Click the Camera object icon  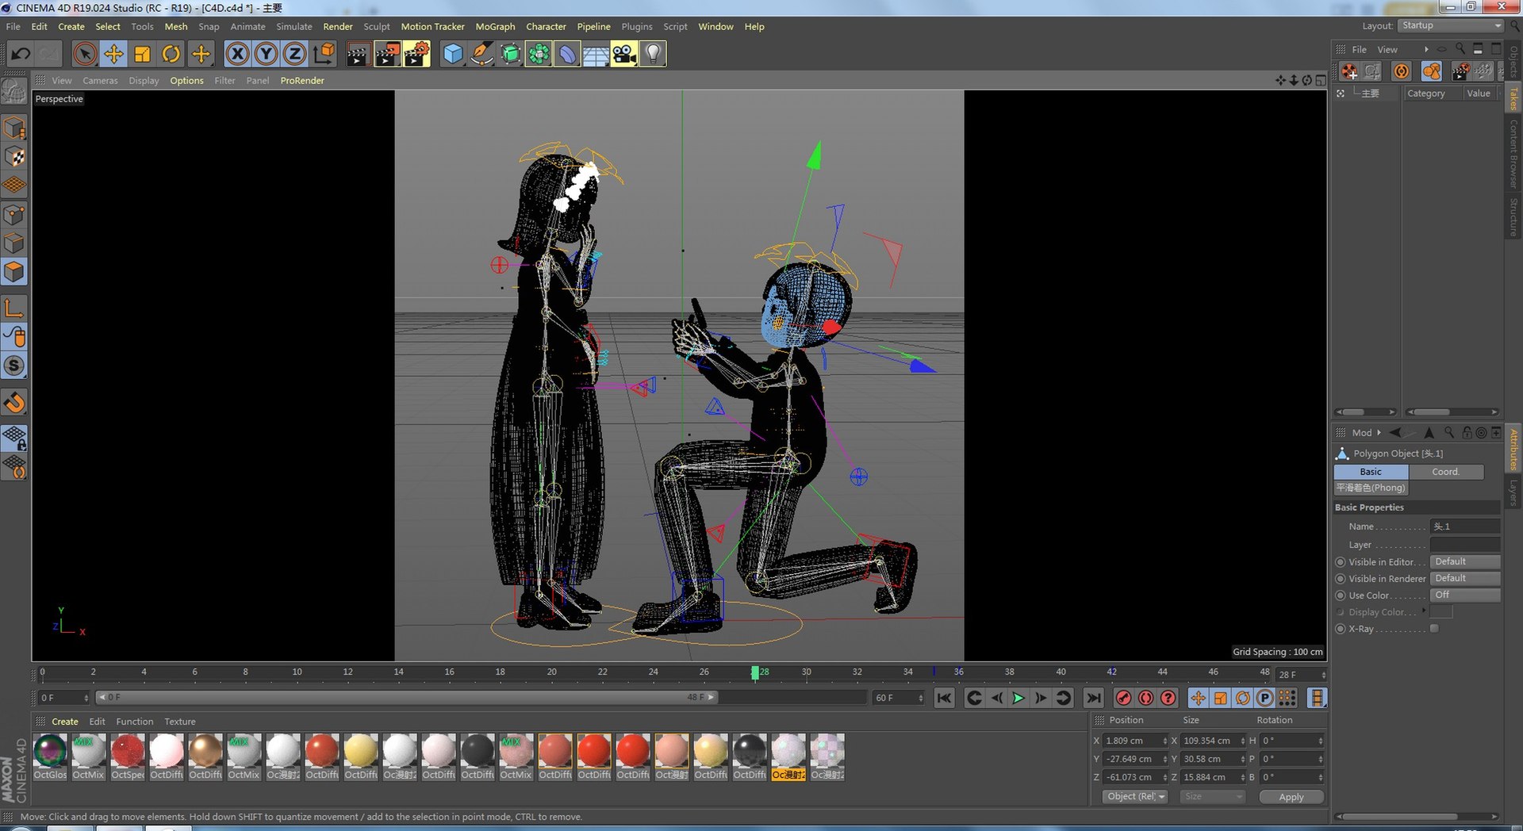pyautogui.click(x=624, y=54)
